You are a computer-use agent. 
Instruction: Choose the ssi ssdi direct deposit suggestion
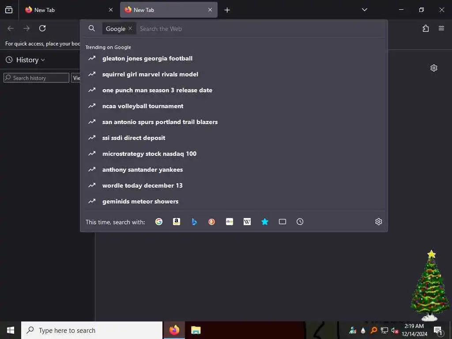click(235, 138)
